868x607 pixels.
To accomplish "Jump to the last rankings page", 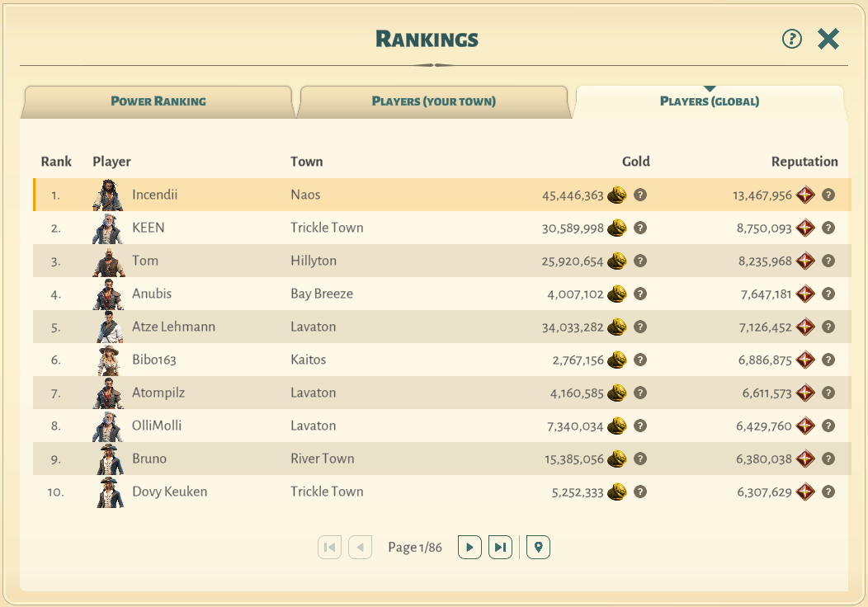I will point(500,547).
